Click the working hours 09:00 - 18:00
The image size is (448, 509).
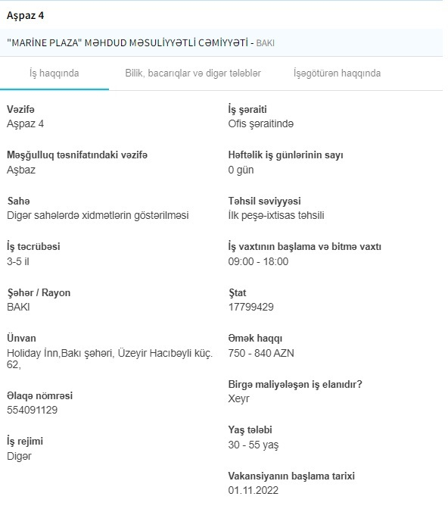[x=258, y=261]
